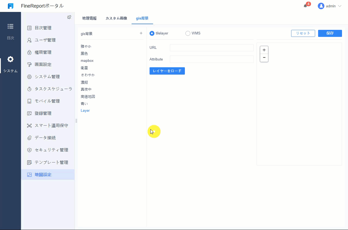Viewport: 348px width, 230px height.
Task: Switch to the WMS option
Action: (x=188, y=33)
